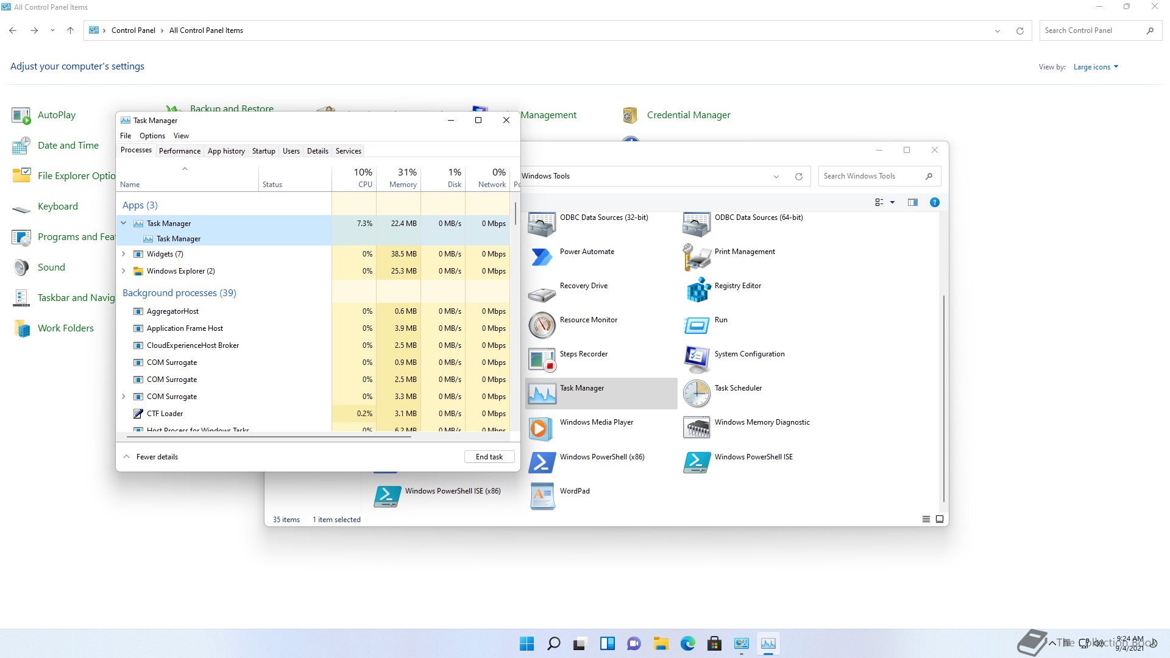The image size is (1170, 658).
Task: Open Steps Recorder icon
Action: 541,359
